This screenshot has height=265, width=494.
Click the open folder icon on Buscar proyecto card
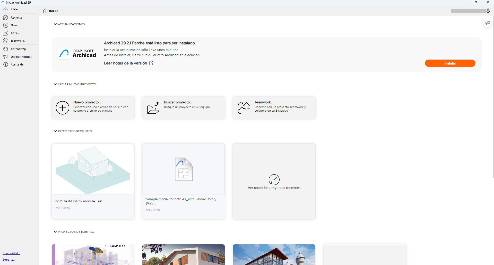(153, 108)
